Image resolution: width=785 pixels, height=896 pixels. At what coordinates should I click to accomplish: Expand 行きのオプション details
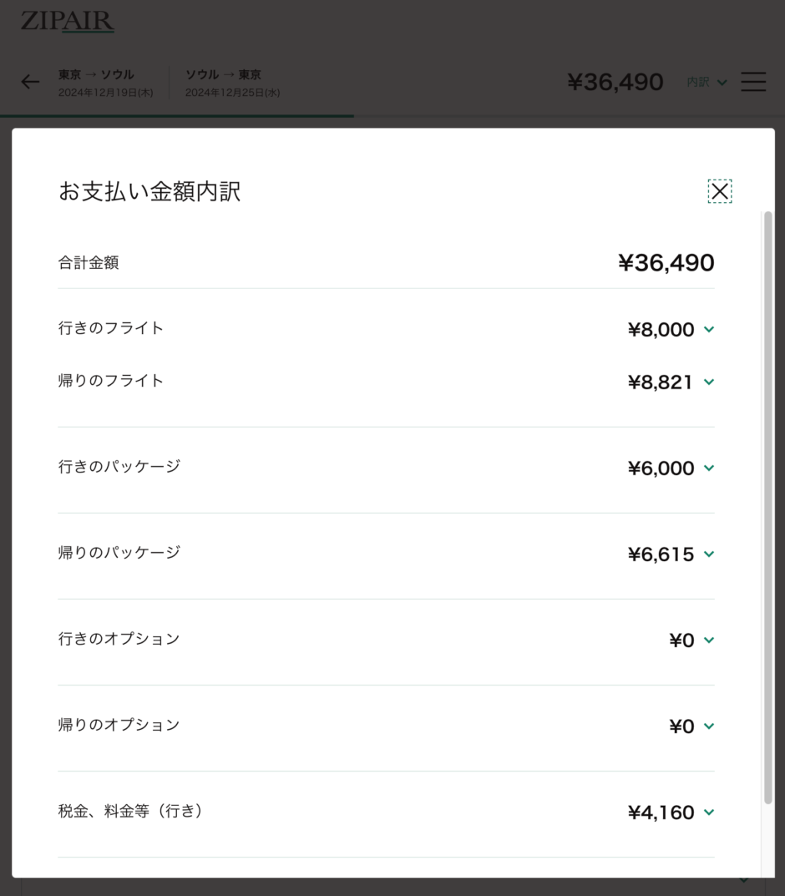coord(709,640)
